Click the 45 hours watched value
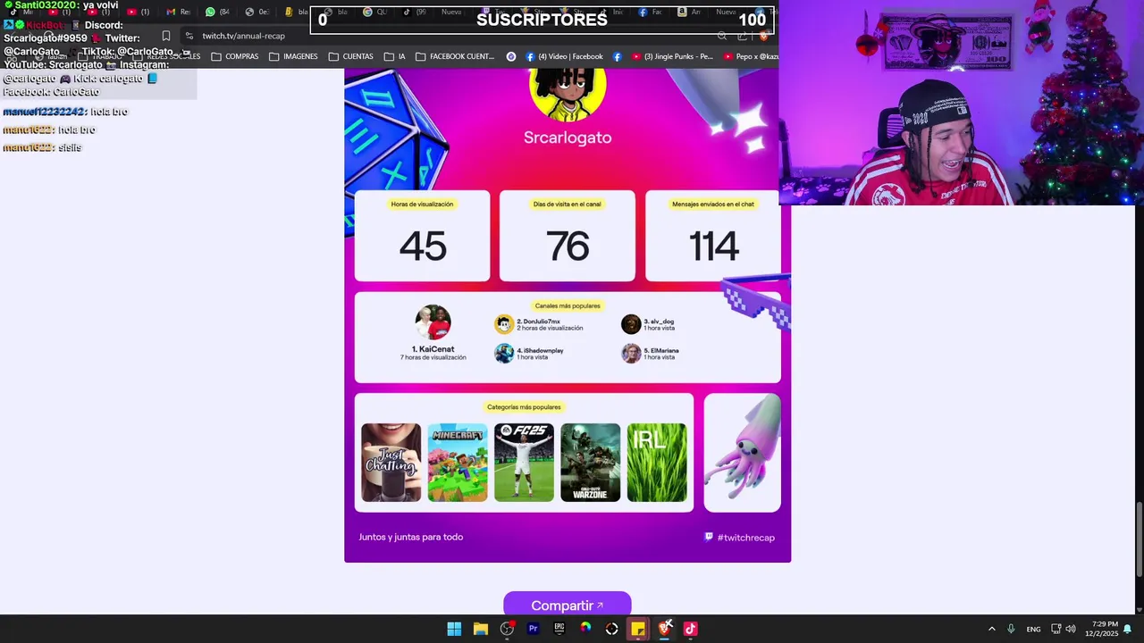The height and width of the screenshot is (643, 1144). (423, 246)
